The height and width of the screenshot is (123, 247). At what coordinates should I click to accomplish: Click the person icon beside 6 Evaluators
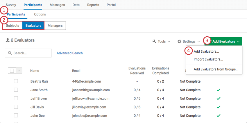tap(8, 40)
